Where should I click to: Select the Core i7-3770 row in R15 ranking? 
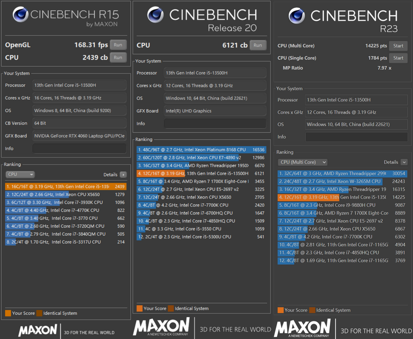[65, 218]
